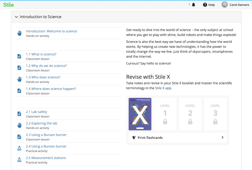Click flashcards icon next to Print flashcards
Screen dimensions: 252x170
click(x=134, y=138)
